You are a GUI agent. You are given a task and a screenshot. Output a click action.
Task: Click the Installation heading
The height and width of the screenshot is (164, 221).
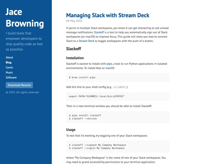coord(75,58)
